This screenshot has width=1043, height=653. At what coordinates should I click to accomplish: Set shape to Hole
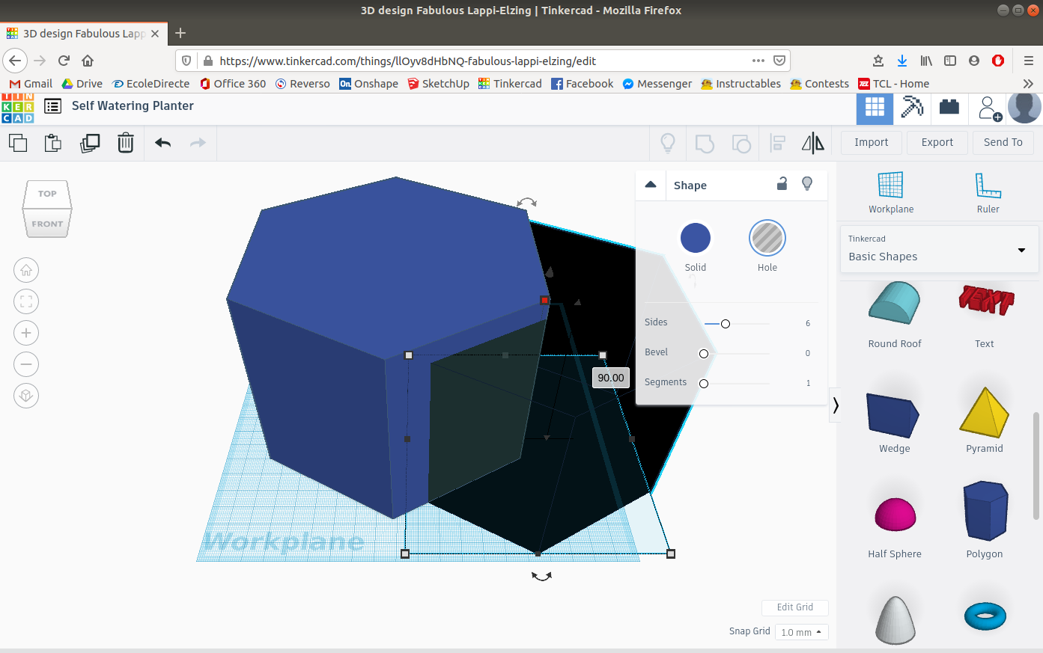pyautogui.click(x=767, y=238)
